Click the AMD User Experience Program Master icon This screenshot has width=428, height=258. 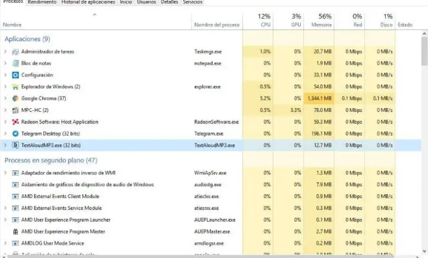(15, 232)
